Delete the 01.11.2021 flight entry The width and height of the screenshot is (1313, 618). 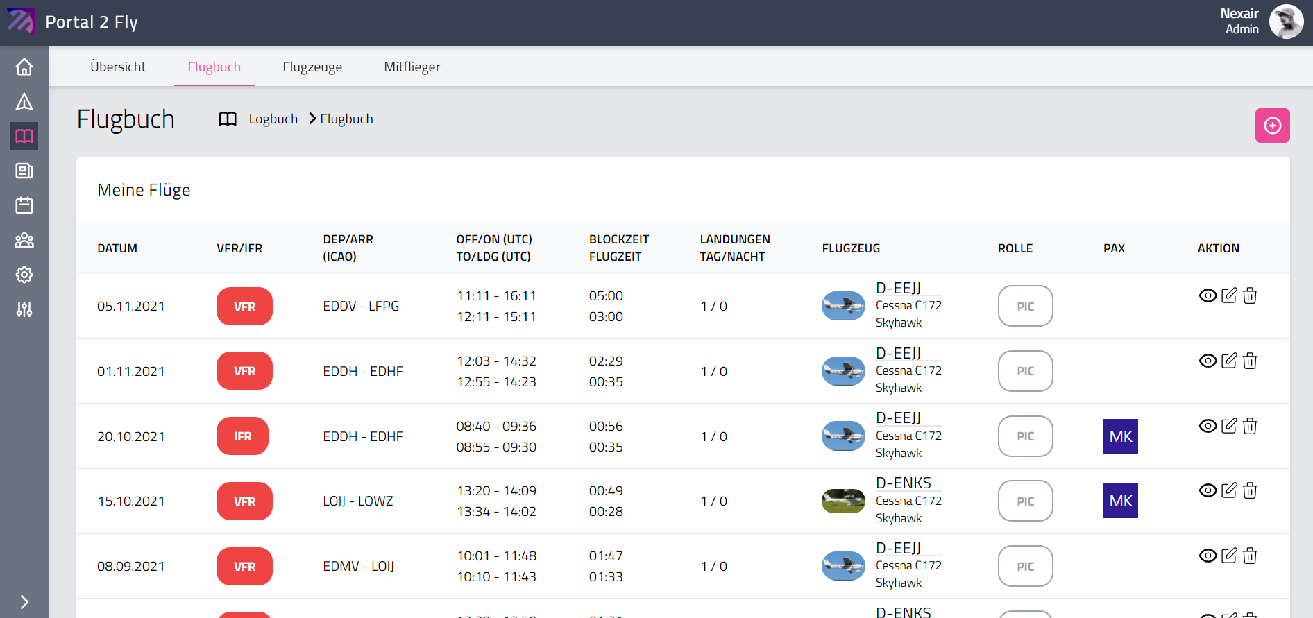coord(1250,361)
